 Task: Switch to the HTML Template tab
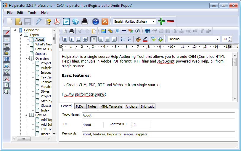pyautogui.click(x=111, y=106)
